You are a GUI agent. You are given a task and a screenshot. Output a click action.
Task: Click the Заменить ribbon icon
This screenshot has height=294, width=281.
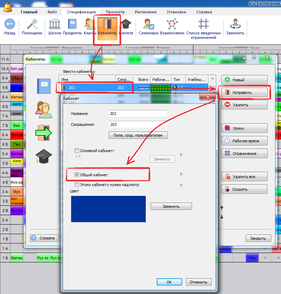click(x=235, y=25)
